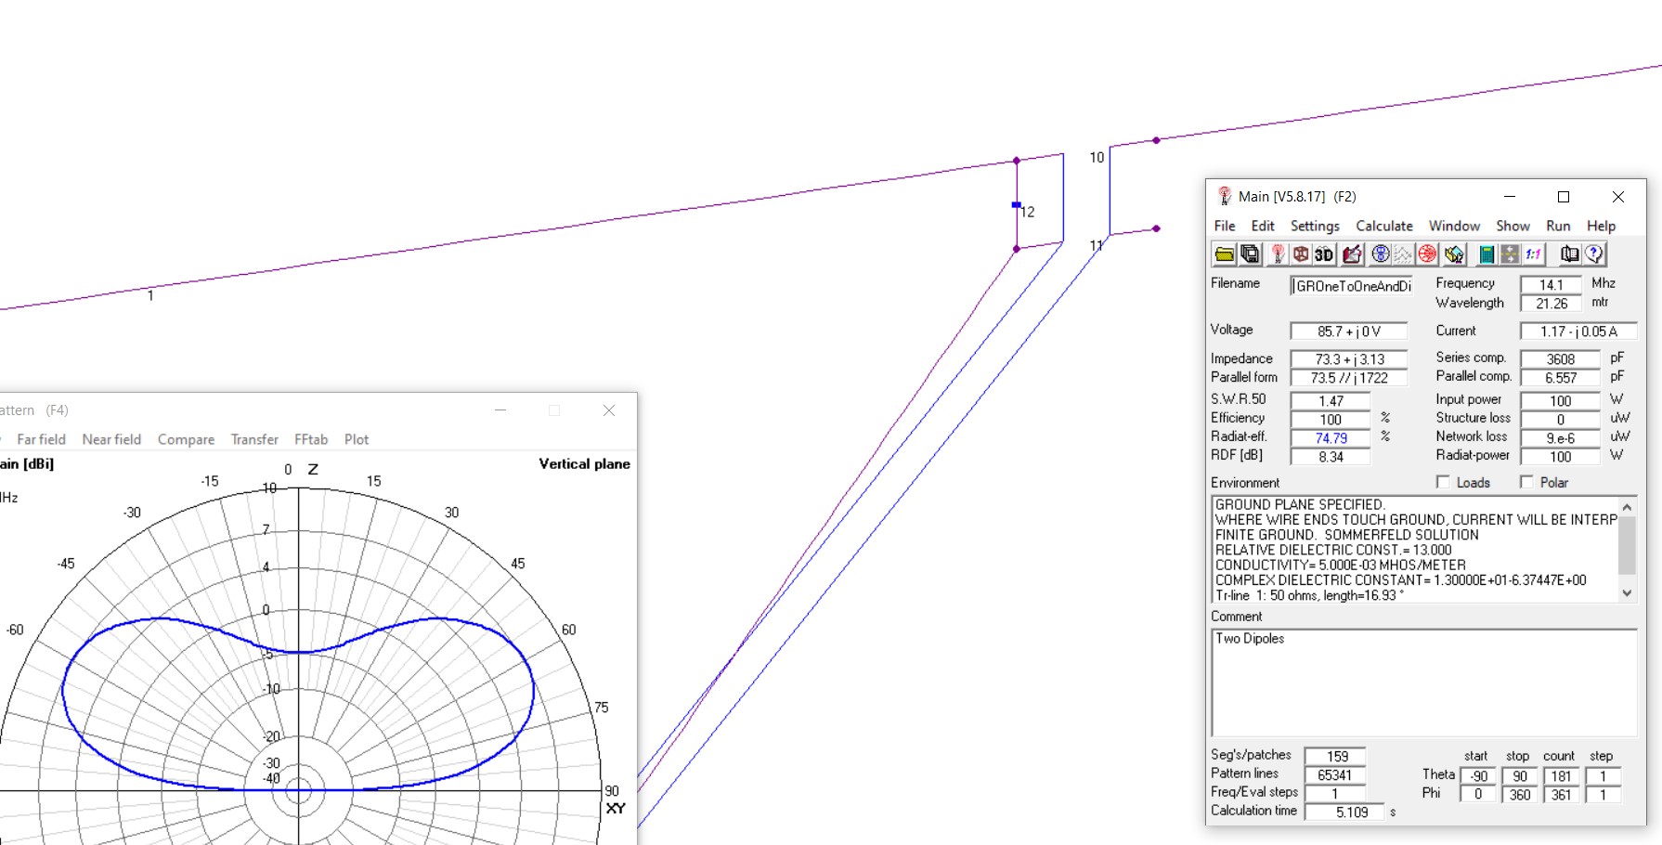1662x845 pixels.
Task: Click the red Smith chart icon
Action: point(1427,254)
